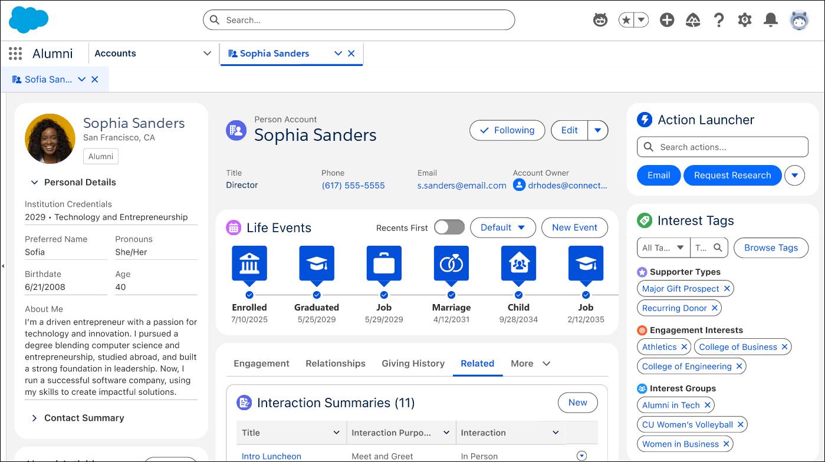The height and width of the screenshot is (462, 825).
Task: Open the Accounts navigation dropdown
Action: click(x=207, y=54)
